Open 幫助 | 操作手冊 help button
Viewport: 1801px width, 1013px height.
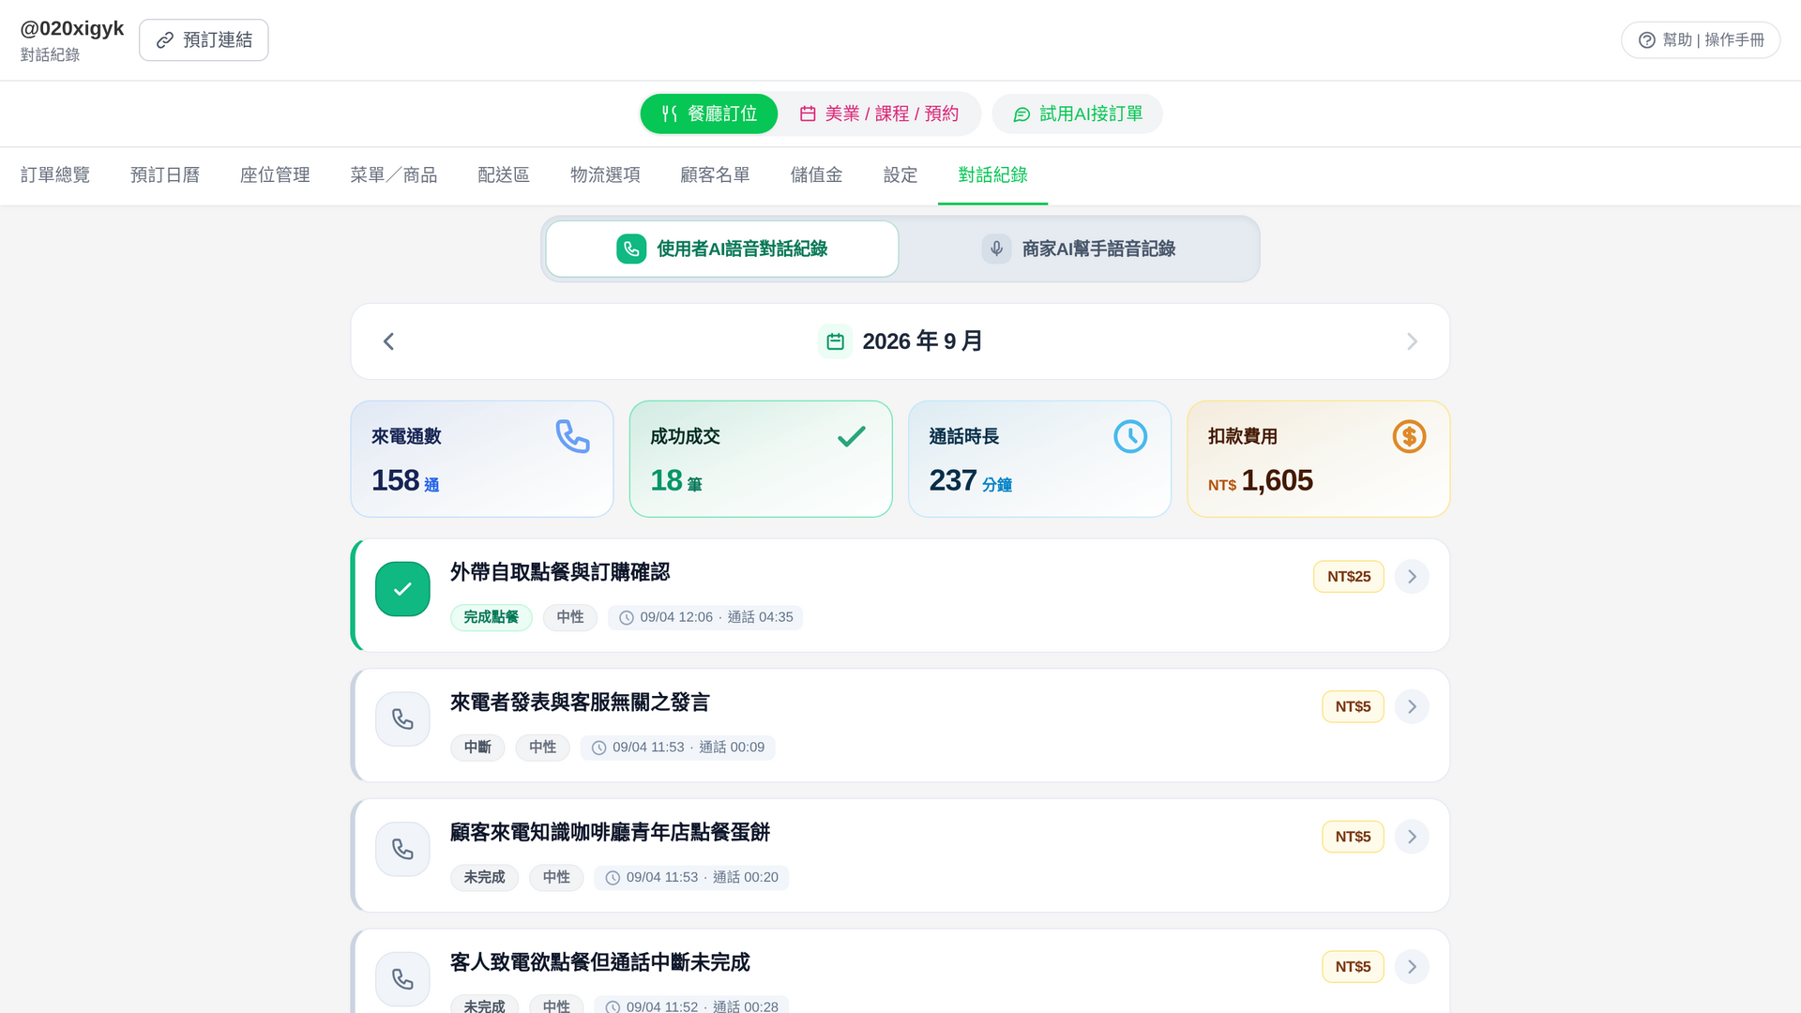pos(1700,40)
